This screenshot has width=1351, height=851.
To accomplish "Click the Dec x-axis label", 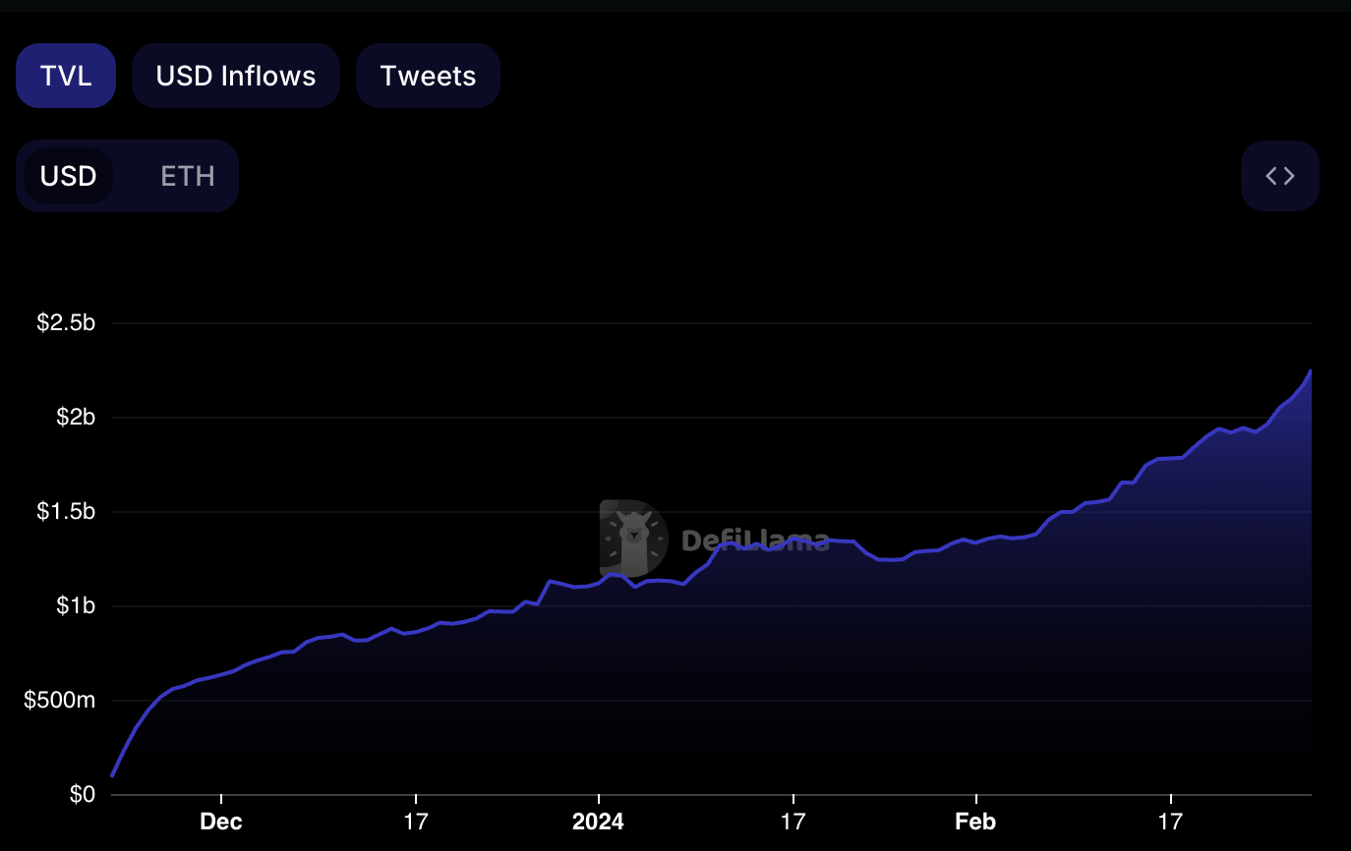I will [x=221, y=822].
